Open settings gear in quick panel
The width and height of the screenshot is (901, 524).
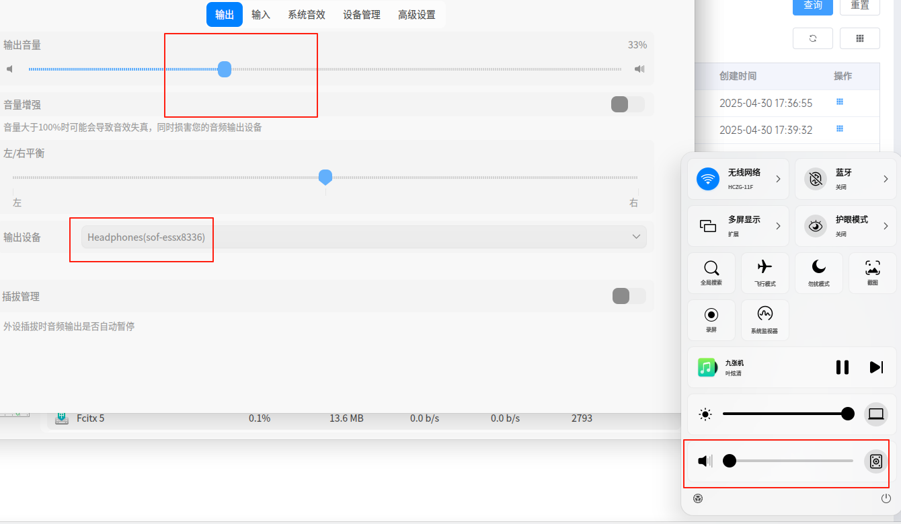(698, 498)
